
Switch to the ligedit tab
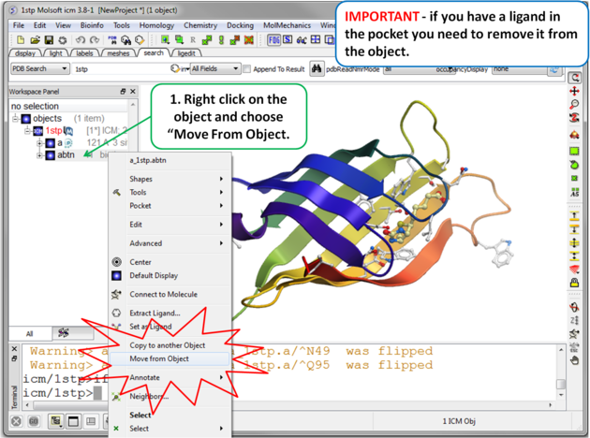187,53
